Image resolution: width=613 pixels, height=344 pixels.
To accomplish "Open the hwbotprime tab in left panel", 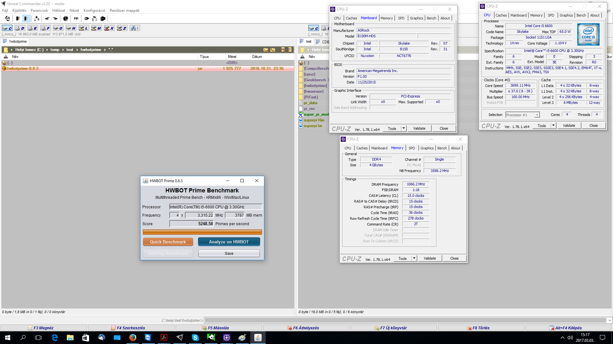I will click(15, 41).
